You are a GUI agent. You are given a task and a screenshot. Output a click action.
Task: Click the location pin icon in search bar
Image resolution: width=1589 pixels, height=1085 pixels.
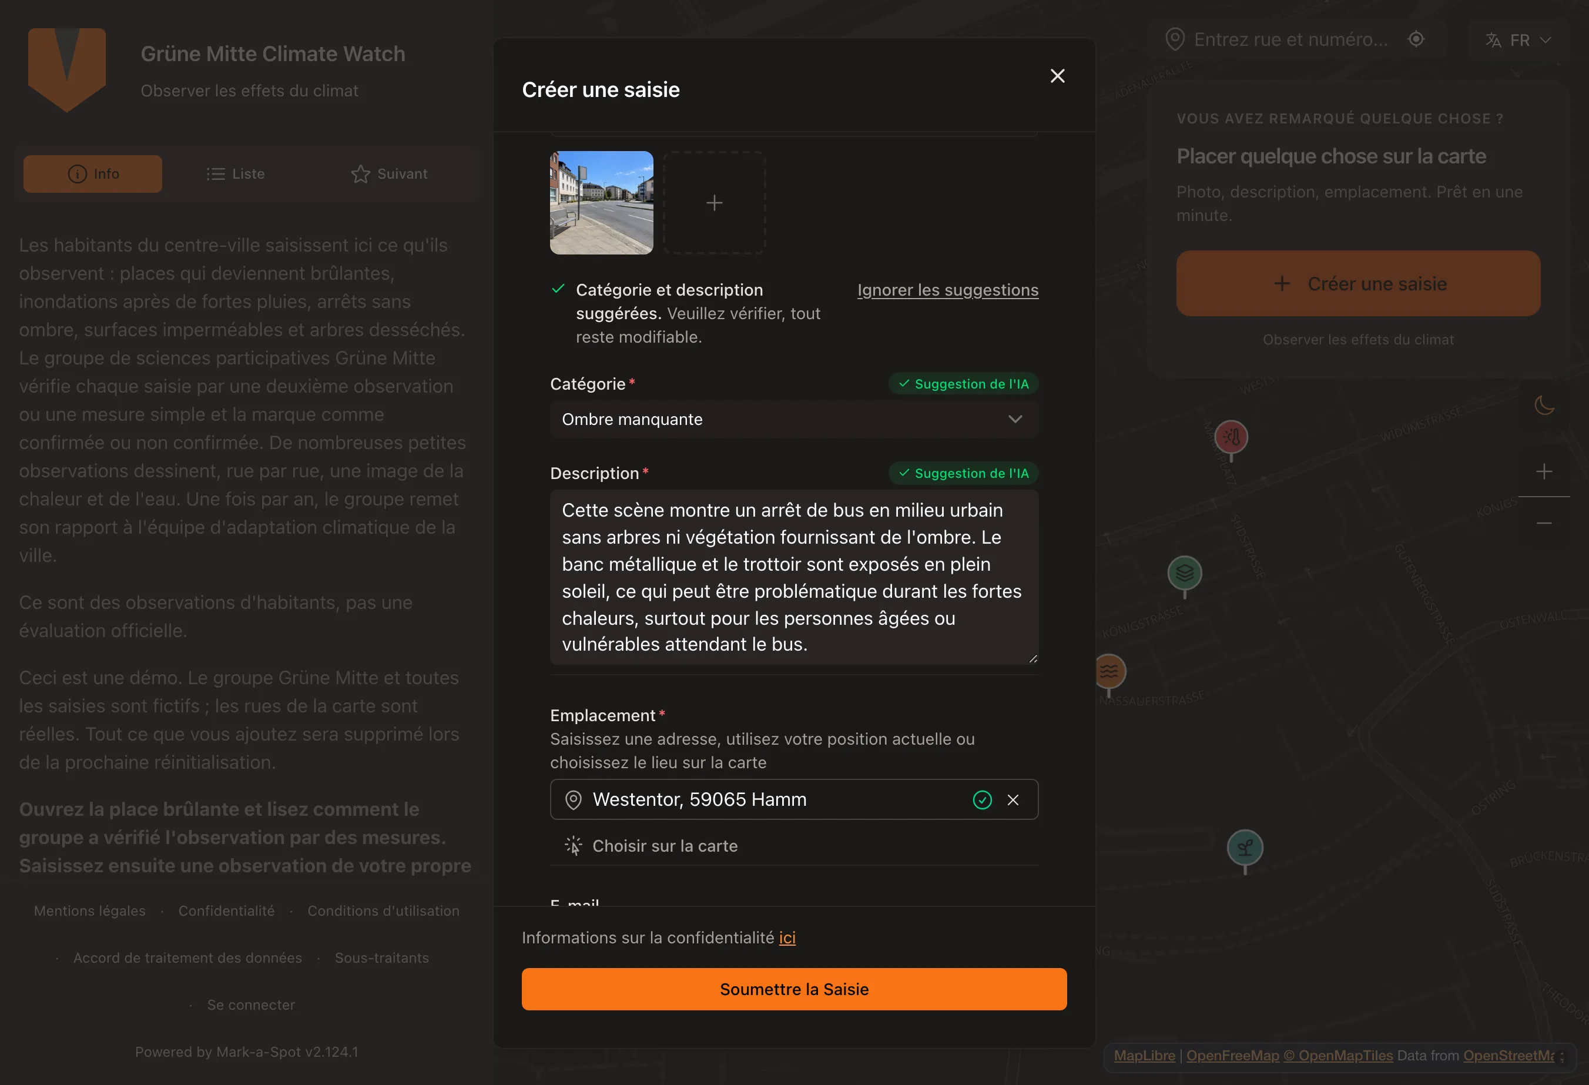[1175, 39]
